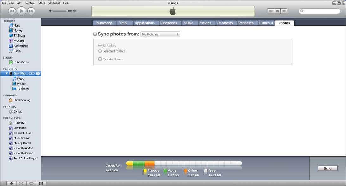Click the Next track fast-forward button

[31, 11]
